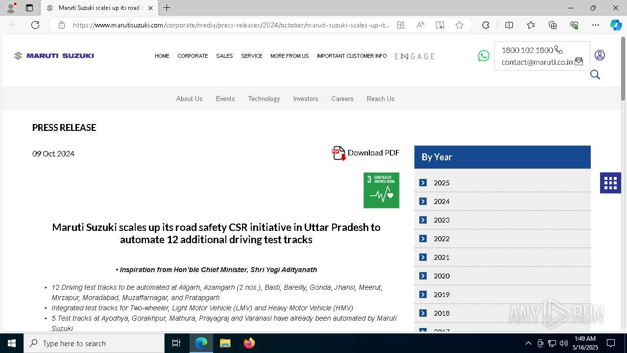Click the Maruti Suzuki logo

[x=54, y=56]
